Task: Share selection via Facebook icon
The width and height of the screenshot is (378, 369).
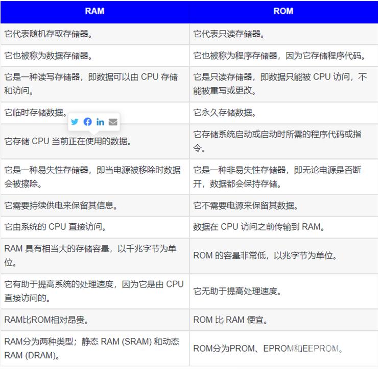Action: click(x=87, y=122)
